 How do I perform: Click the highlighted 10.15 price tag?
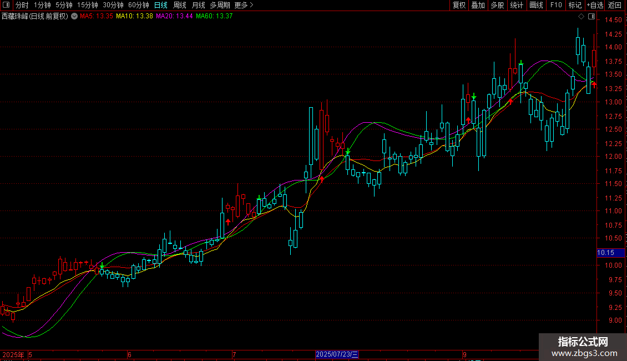tap(610, 253)
